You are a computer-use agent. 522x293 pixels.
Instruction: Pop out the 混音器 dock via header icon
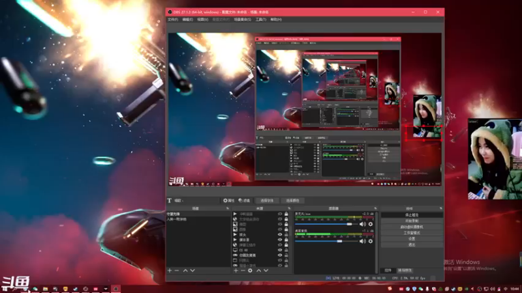375,208
